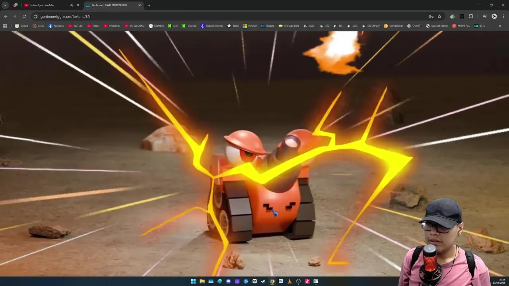
Task: Open the Windows Start menu
Action: tap(193, 281)
